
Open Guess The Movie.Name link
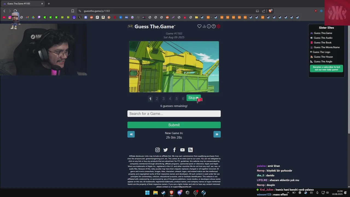(327, 47)
